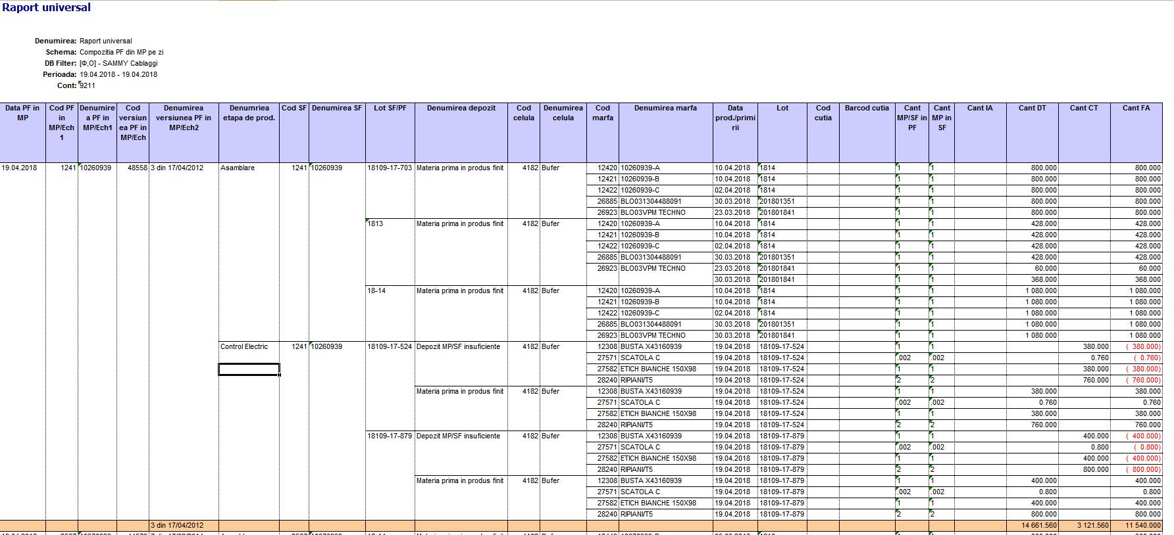The height and width of the screenshot is (535, 1174).
Task: Click the 'Cant IA' column header
Action: click(x=980, y=132)
